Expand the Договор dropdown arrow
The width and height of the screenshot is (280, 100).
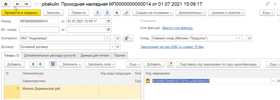[112, 47]
